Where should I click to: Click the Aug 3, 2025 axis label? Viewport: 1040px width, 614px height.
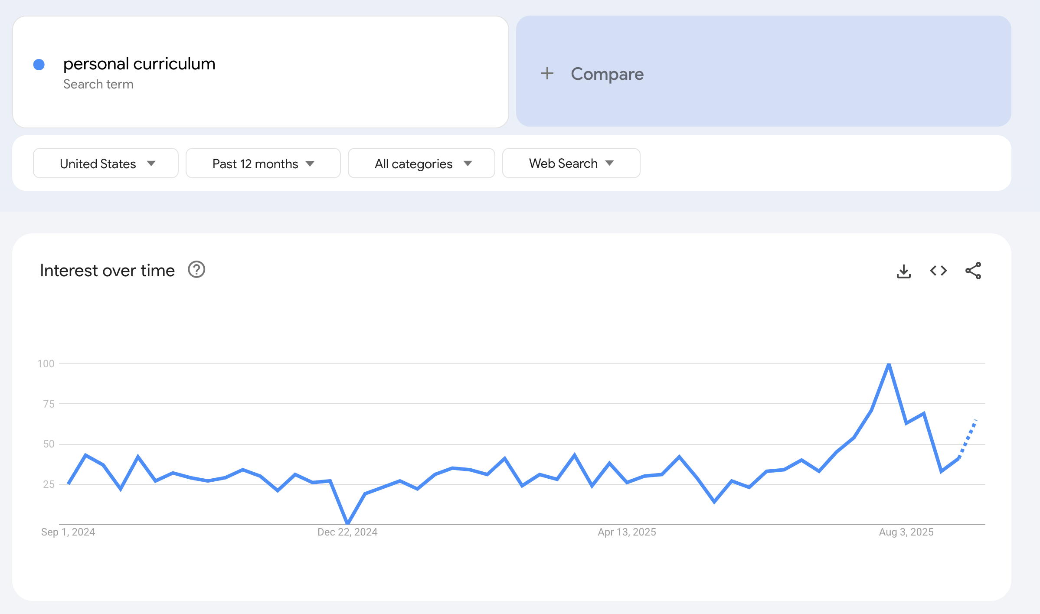[906, 532]
